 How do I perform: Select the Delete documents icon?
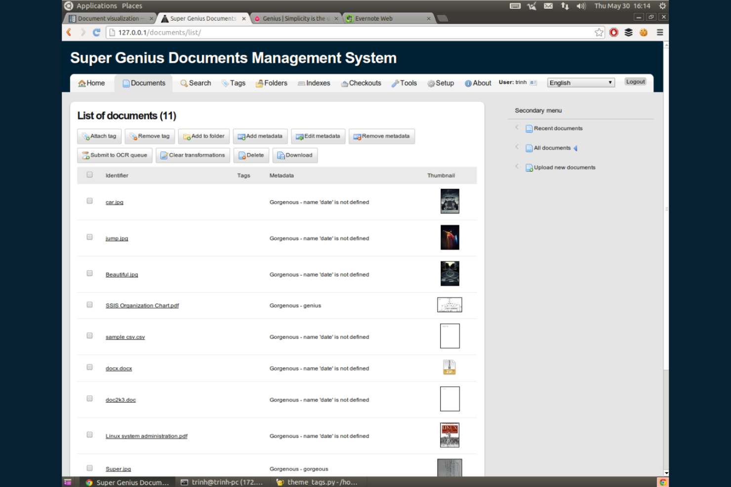tap(241, 155)
